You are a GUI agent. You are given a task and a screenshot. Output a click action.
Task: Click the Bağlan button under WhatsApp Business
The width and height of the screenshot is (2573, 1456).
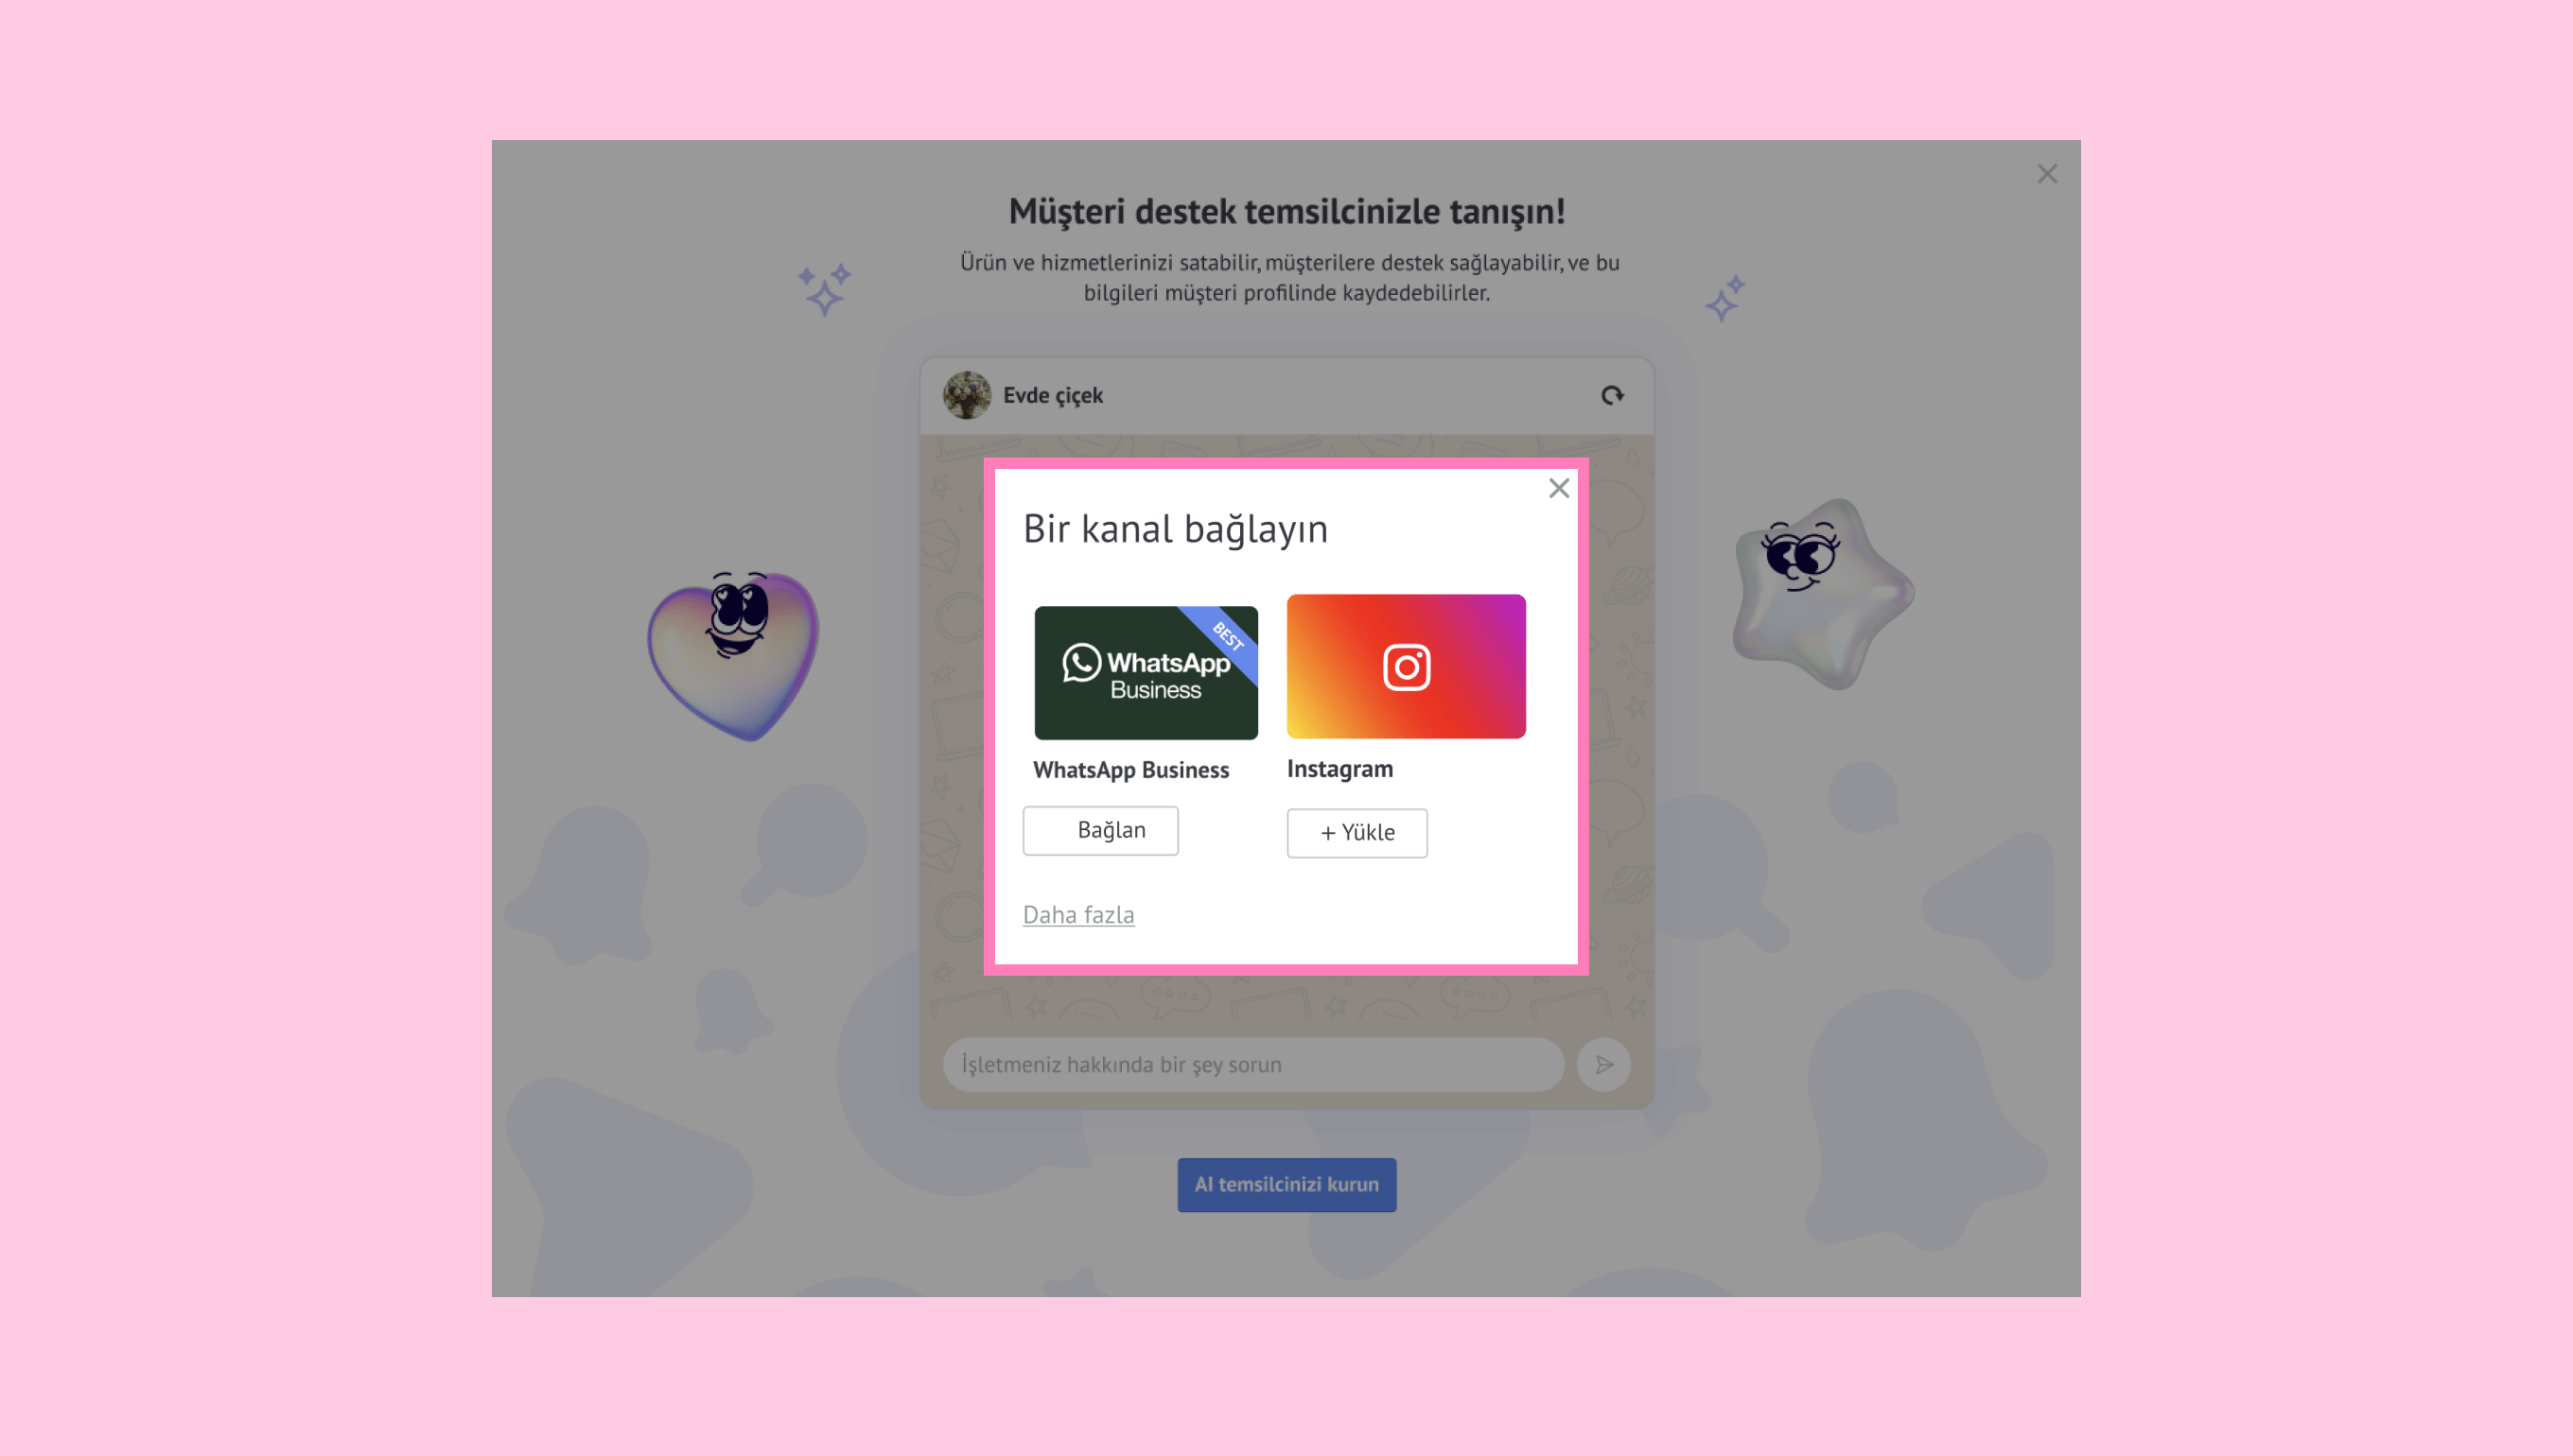(x=1100, y=830)
